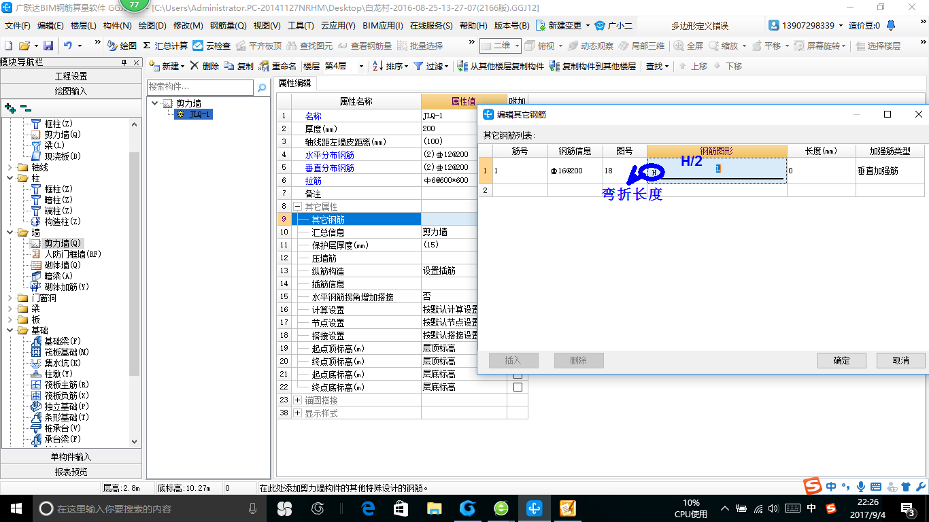Click 确定 in the 编辑其它钢筋 dialog
This screenshot has height=522, width=929.
click(x=842, y=360)
